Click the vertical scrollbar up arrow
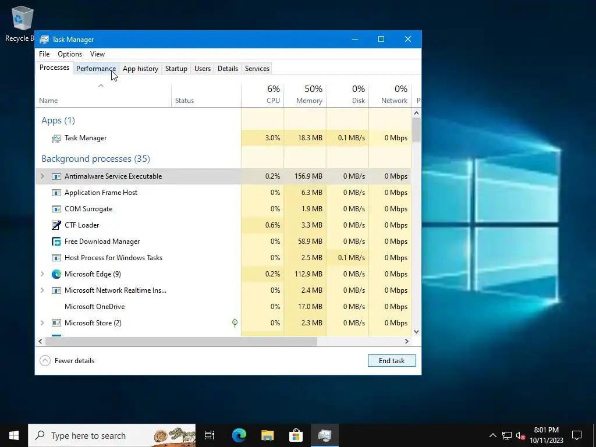This screenshot has width=596, height=447. (x=416, y=113)
